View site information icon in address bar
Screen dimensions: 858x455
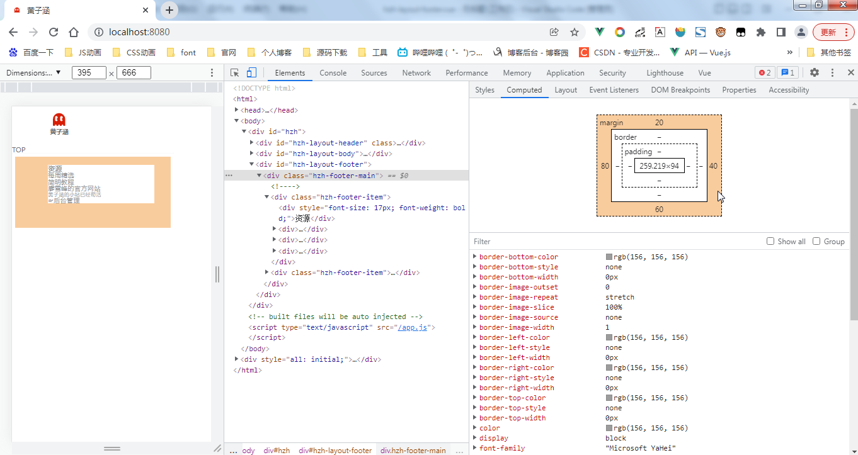click(98, 32)
